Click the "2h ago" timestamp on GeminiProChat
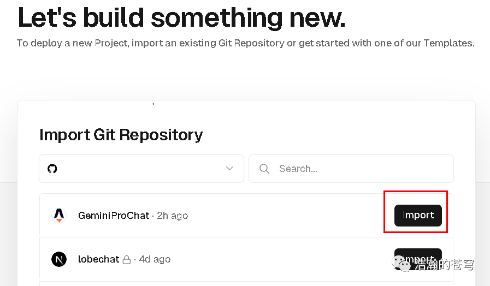490x286 pixels. pos(172,216)
